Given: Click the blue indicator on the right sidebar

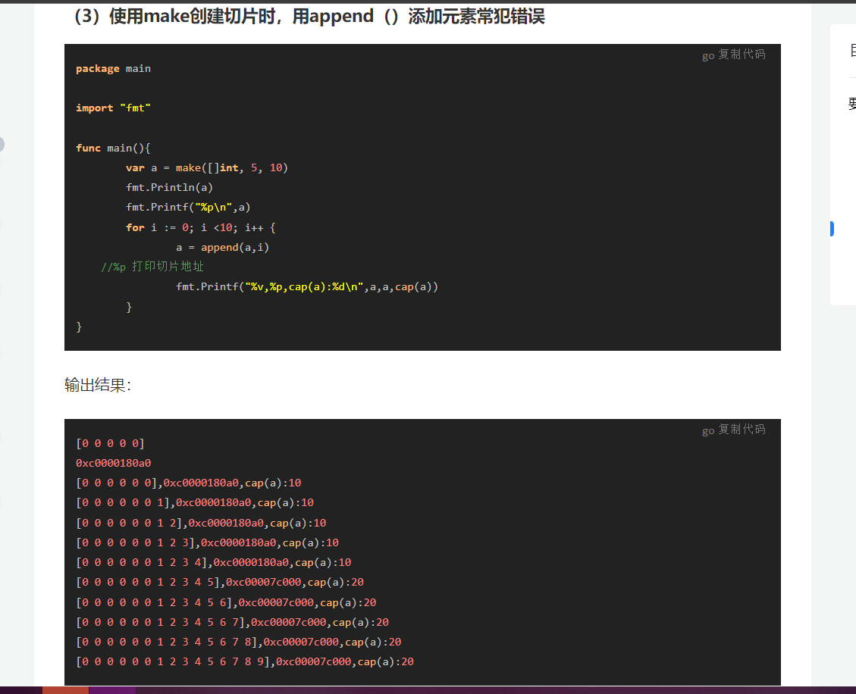Looking at the screenshot, I should [831, 228].
